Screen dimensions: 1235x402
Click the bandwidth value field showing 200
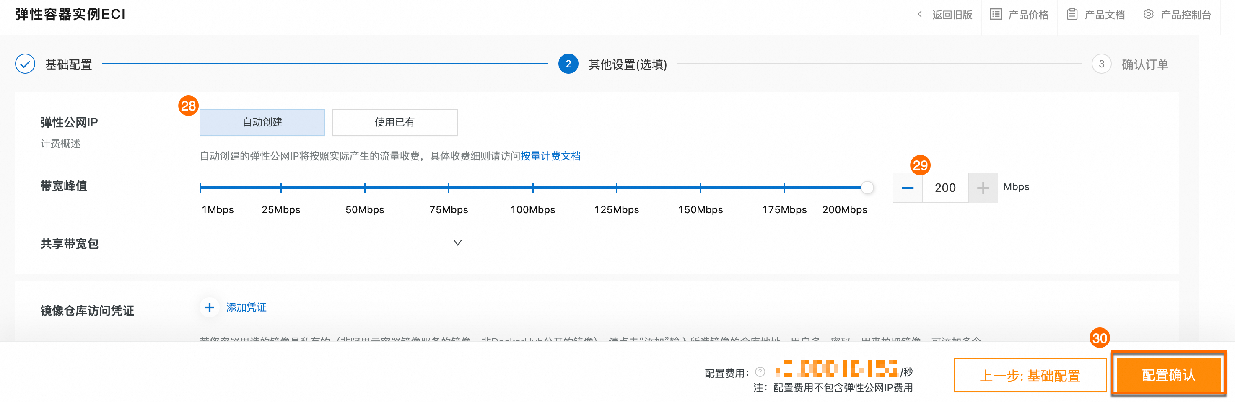(x=945, y=188)
